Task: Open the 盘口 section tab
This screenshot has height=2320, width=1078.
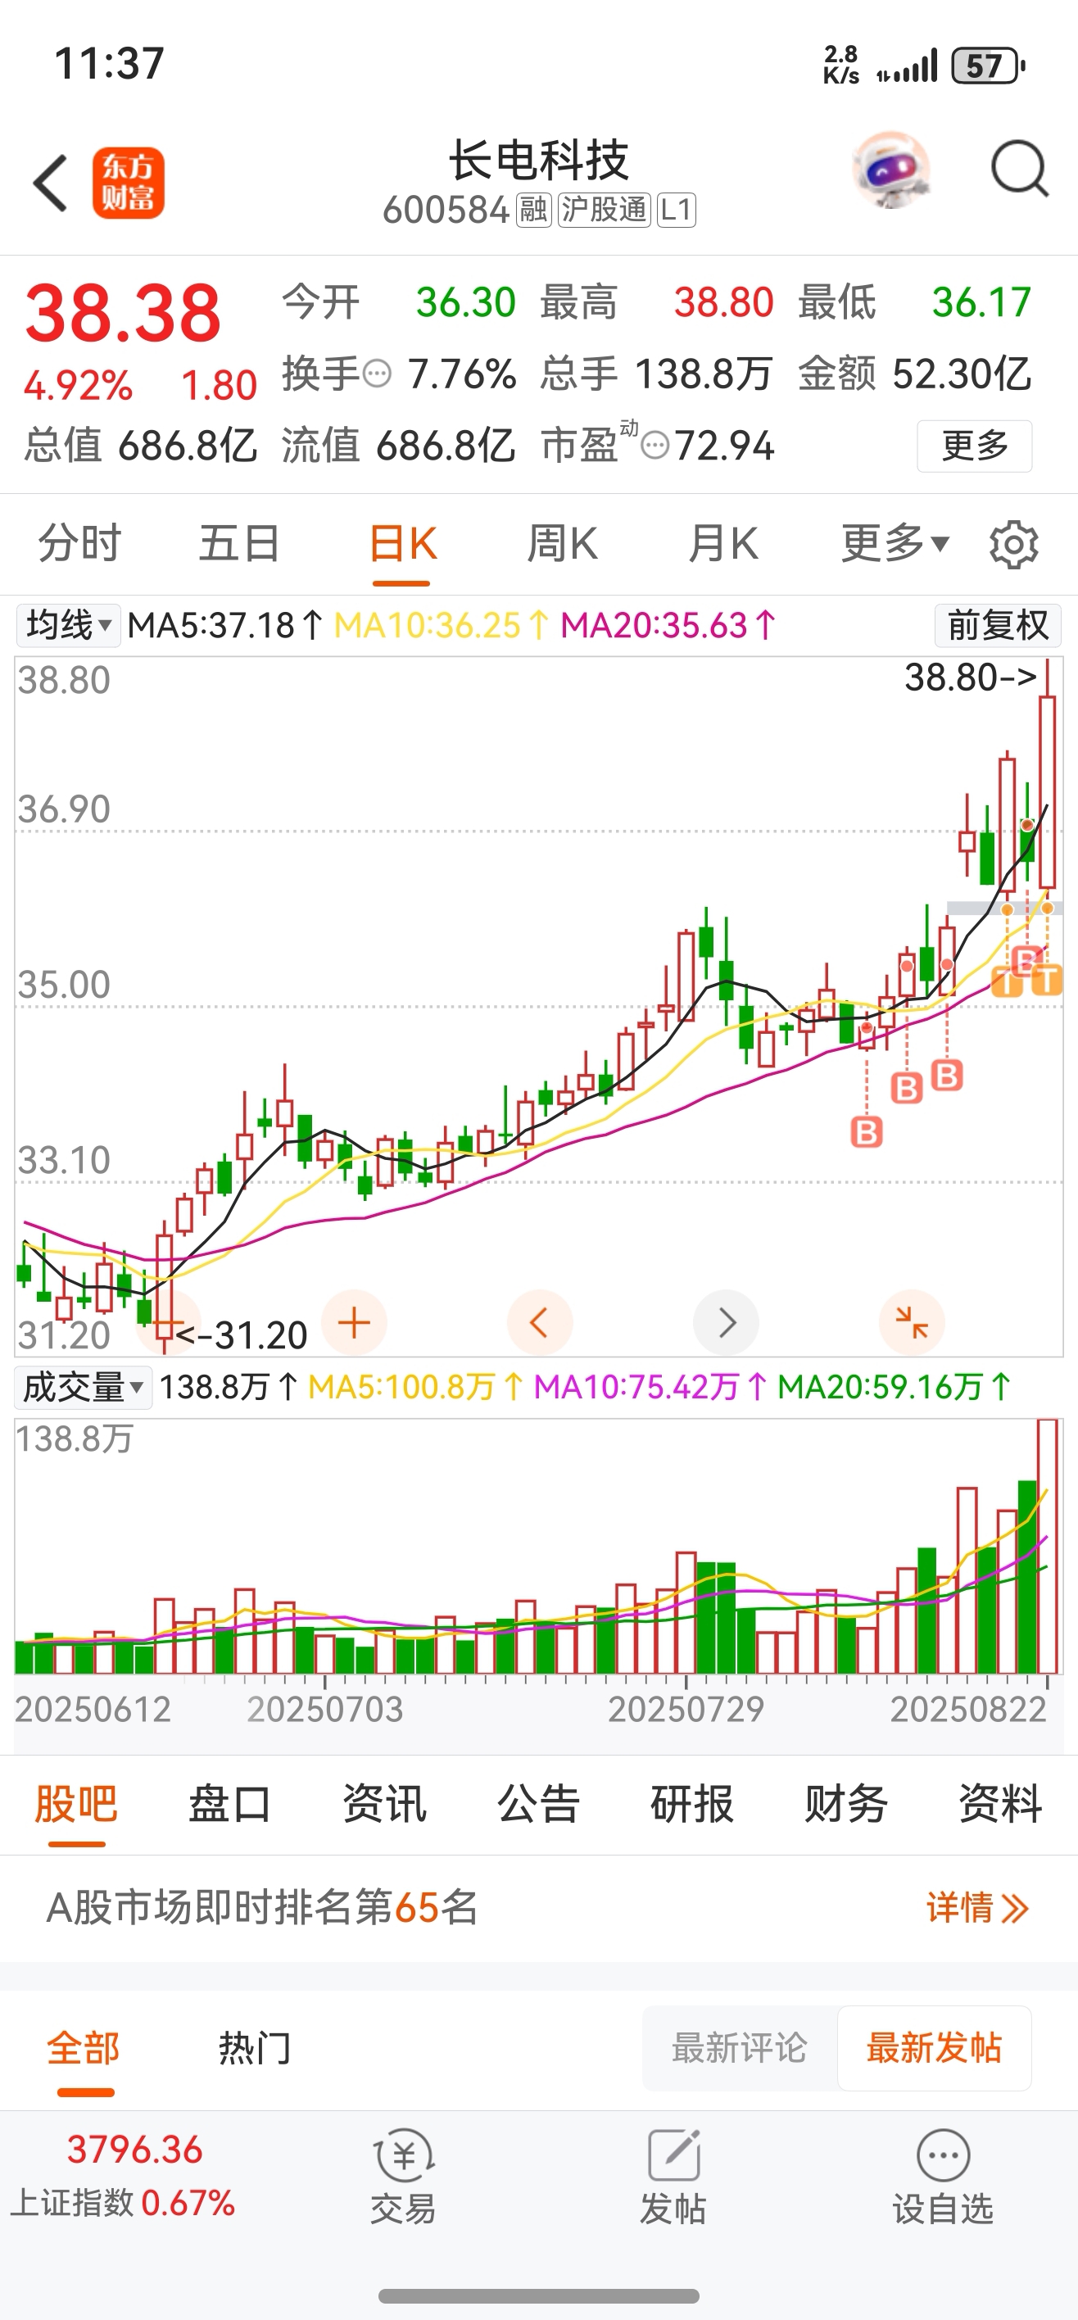Action: (x=230, y=1805)
